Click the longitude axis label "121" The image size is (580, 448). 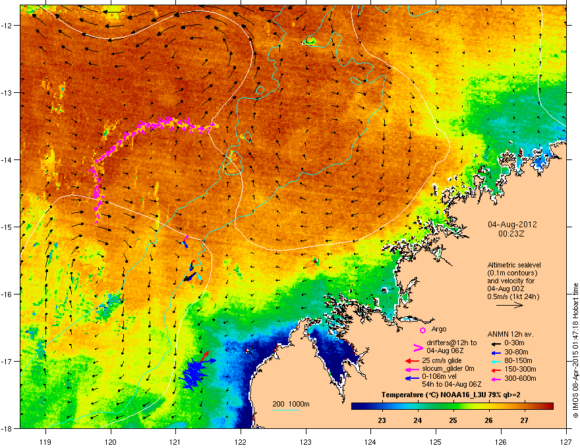(x=175, y=441)
